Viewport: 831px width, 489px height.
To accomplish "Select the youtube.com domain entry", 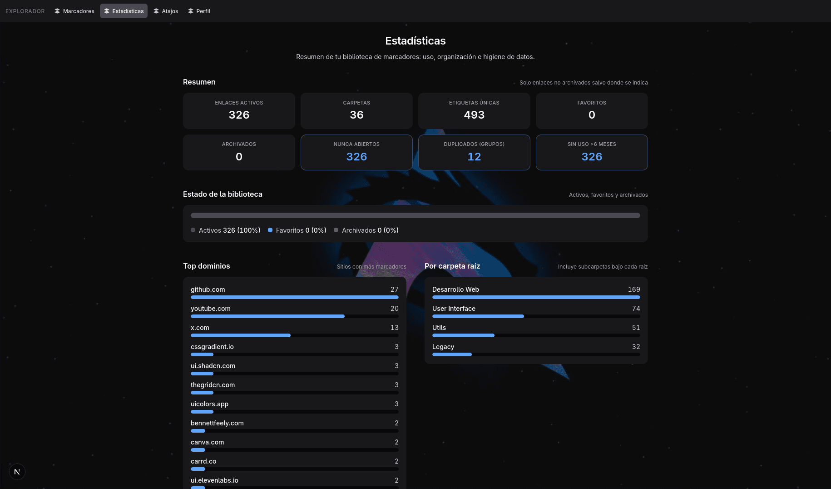I will click(x=295, y=311).
